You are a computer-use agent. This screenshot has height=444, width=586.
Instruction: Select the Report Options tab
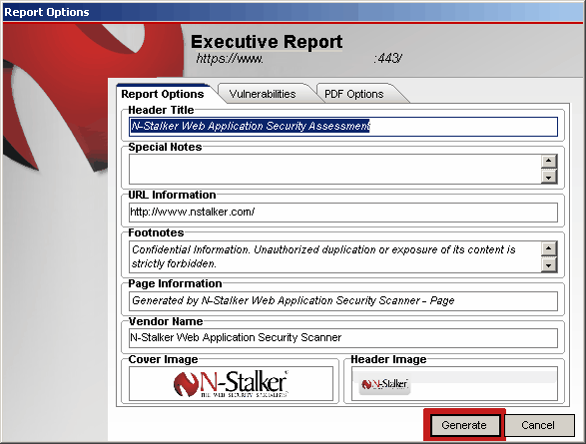coord(163,94)
